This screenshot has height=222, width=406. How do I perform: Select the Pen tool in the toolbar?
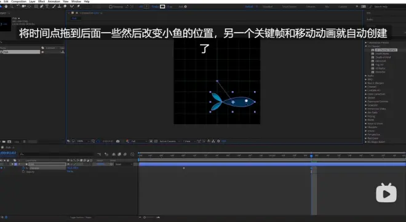pos(41,6)
